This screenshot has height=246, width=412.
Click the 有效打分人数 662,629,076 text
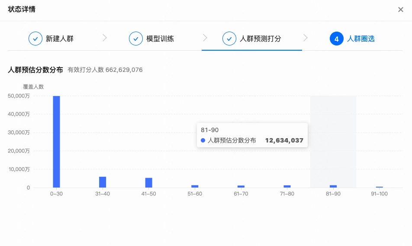[x=105, y=70]
